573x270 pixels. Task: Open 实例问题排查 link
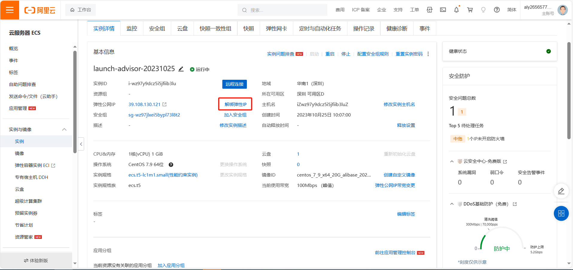pyautogui.click(x=280, y=54)
